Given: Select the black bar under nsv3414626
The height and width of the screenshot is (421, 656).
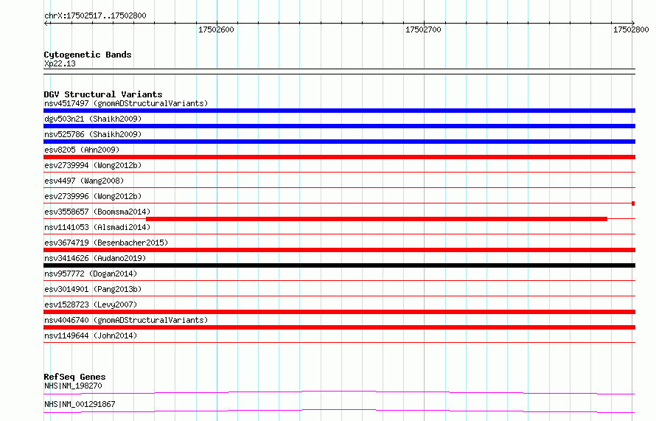Looking at the screenshot, I should click(339, 265).
